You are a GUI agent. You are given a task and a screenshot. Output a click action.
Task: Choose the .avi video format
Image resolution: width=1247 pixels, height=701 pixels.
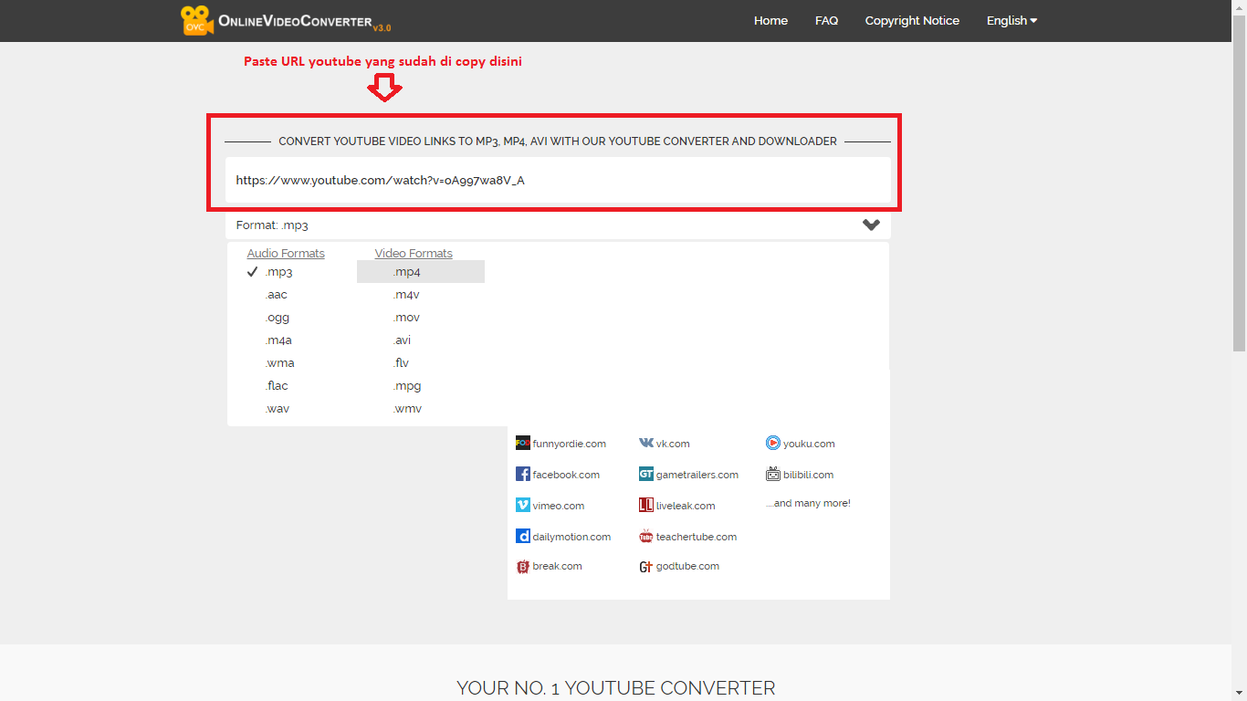[402, 340]
